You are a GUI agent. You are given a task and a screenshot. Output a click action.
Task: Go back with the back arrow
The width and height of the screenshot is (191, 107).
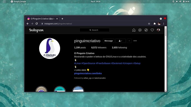pyautogui.click(x=28, y=24)
